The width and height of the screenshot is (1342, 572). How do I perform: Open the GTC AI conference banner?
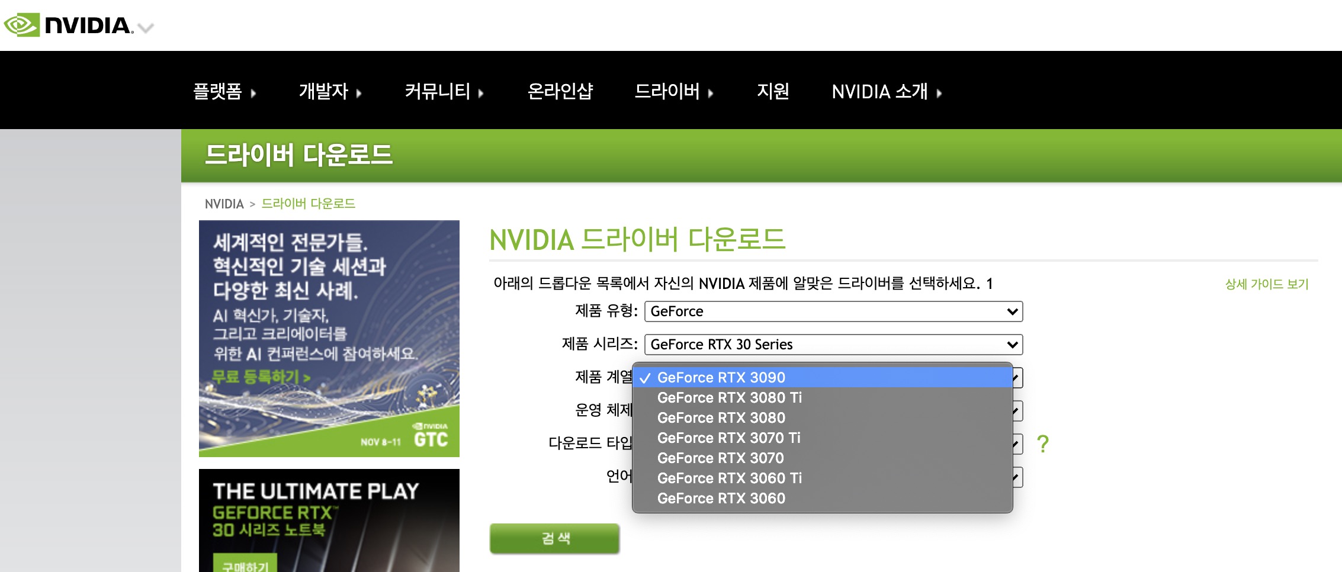329,339
